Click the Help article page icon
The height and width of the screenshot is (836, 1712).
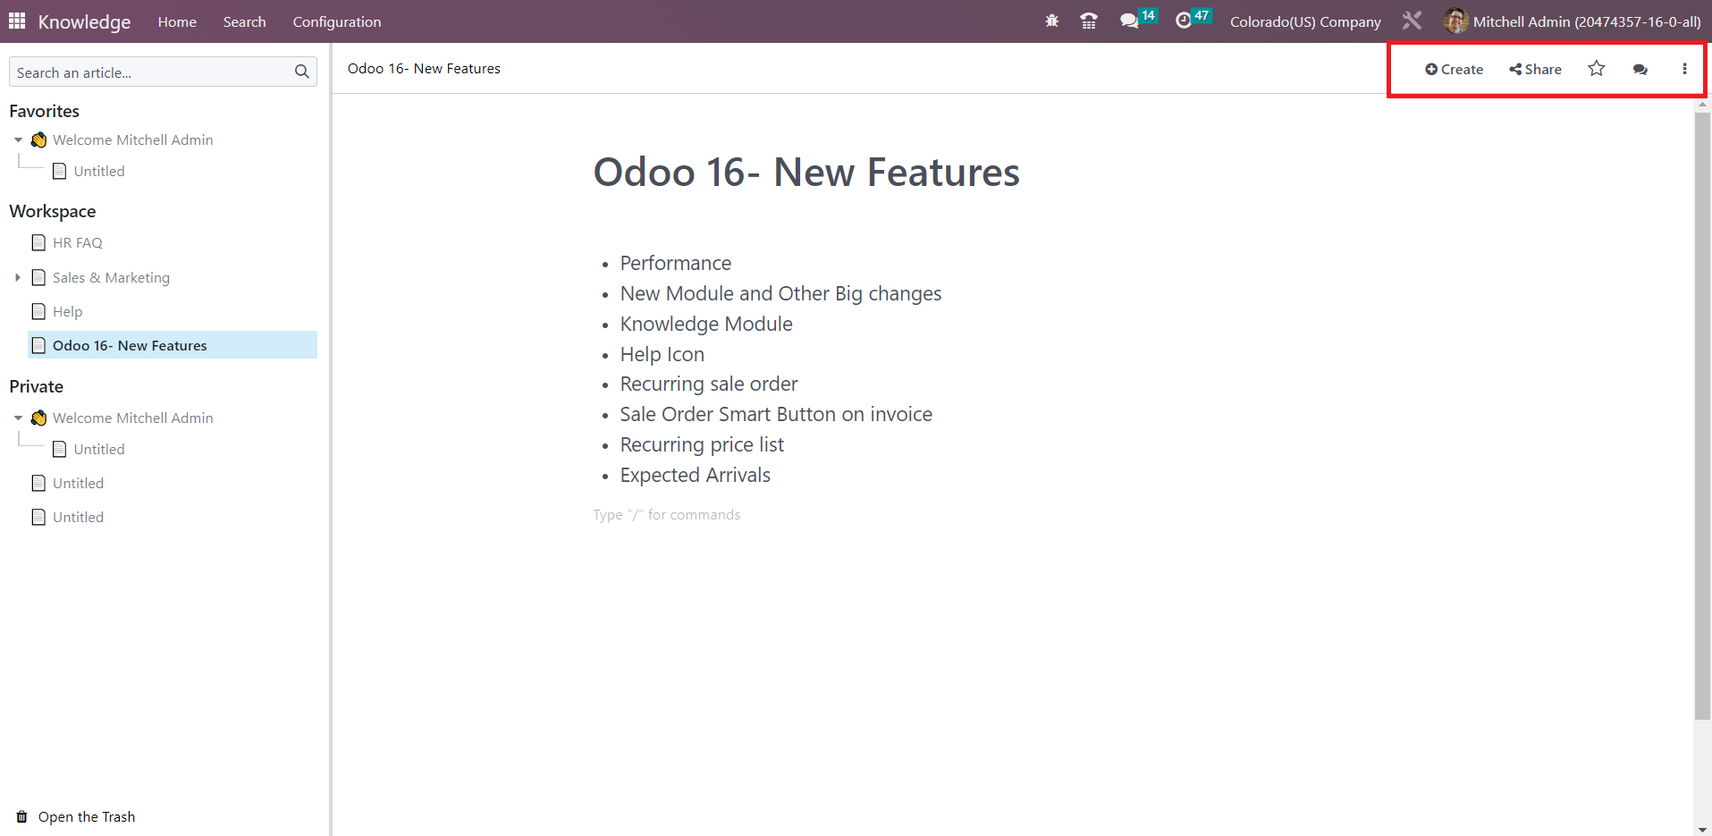coord(38,311)
